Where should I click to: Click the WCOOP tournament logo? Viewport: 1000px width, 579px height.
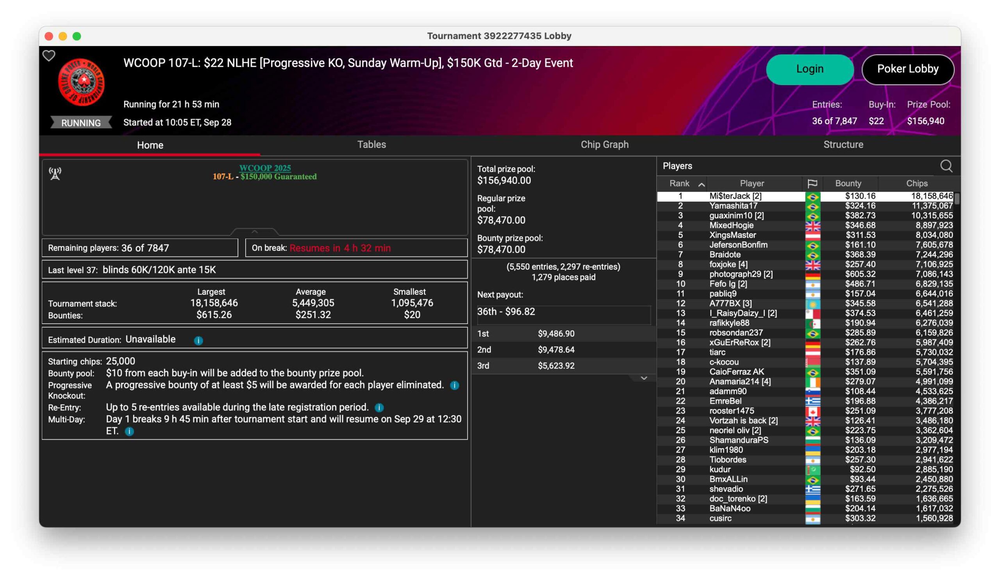[81, 82]
